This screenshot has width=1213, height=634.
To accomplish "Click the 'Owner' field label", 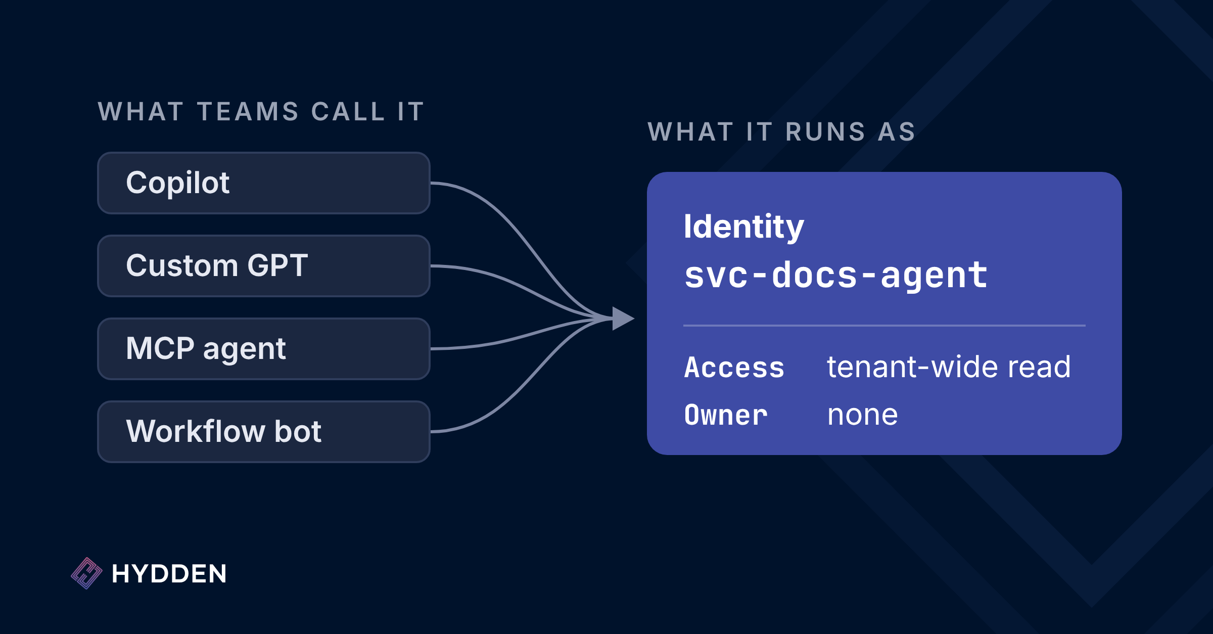I will (x=725, y=415).
